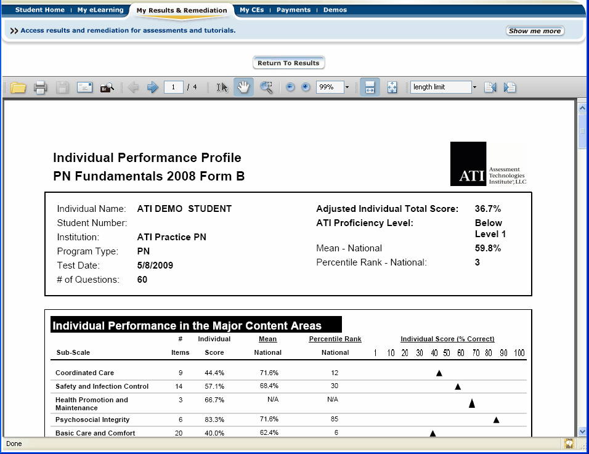Click the Safety and Infection Control percentile '30'
The image size is (589, 454).
tap(335, 386)
